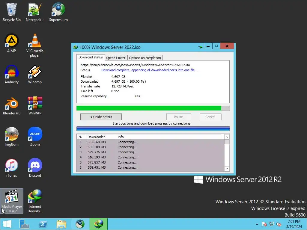The image size is (307, 230).
Task: Click the scroll up arrow in the connections list
Action: pyautogui.click(x=227, y=137)
